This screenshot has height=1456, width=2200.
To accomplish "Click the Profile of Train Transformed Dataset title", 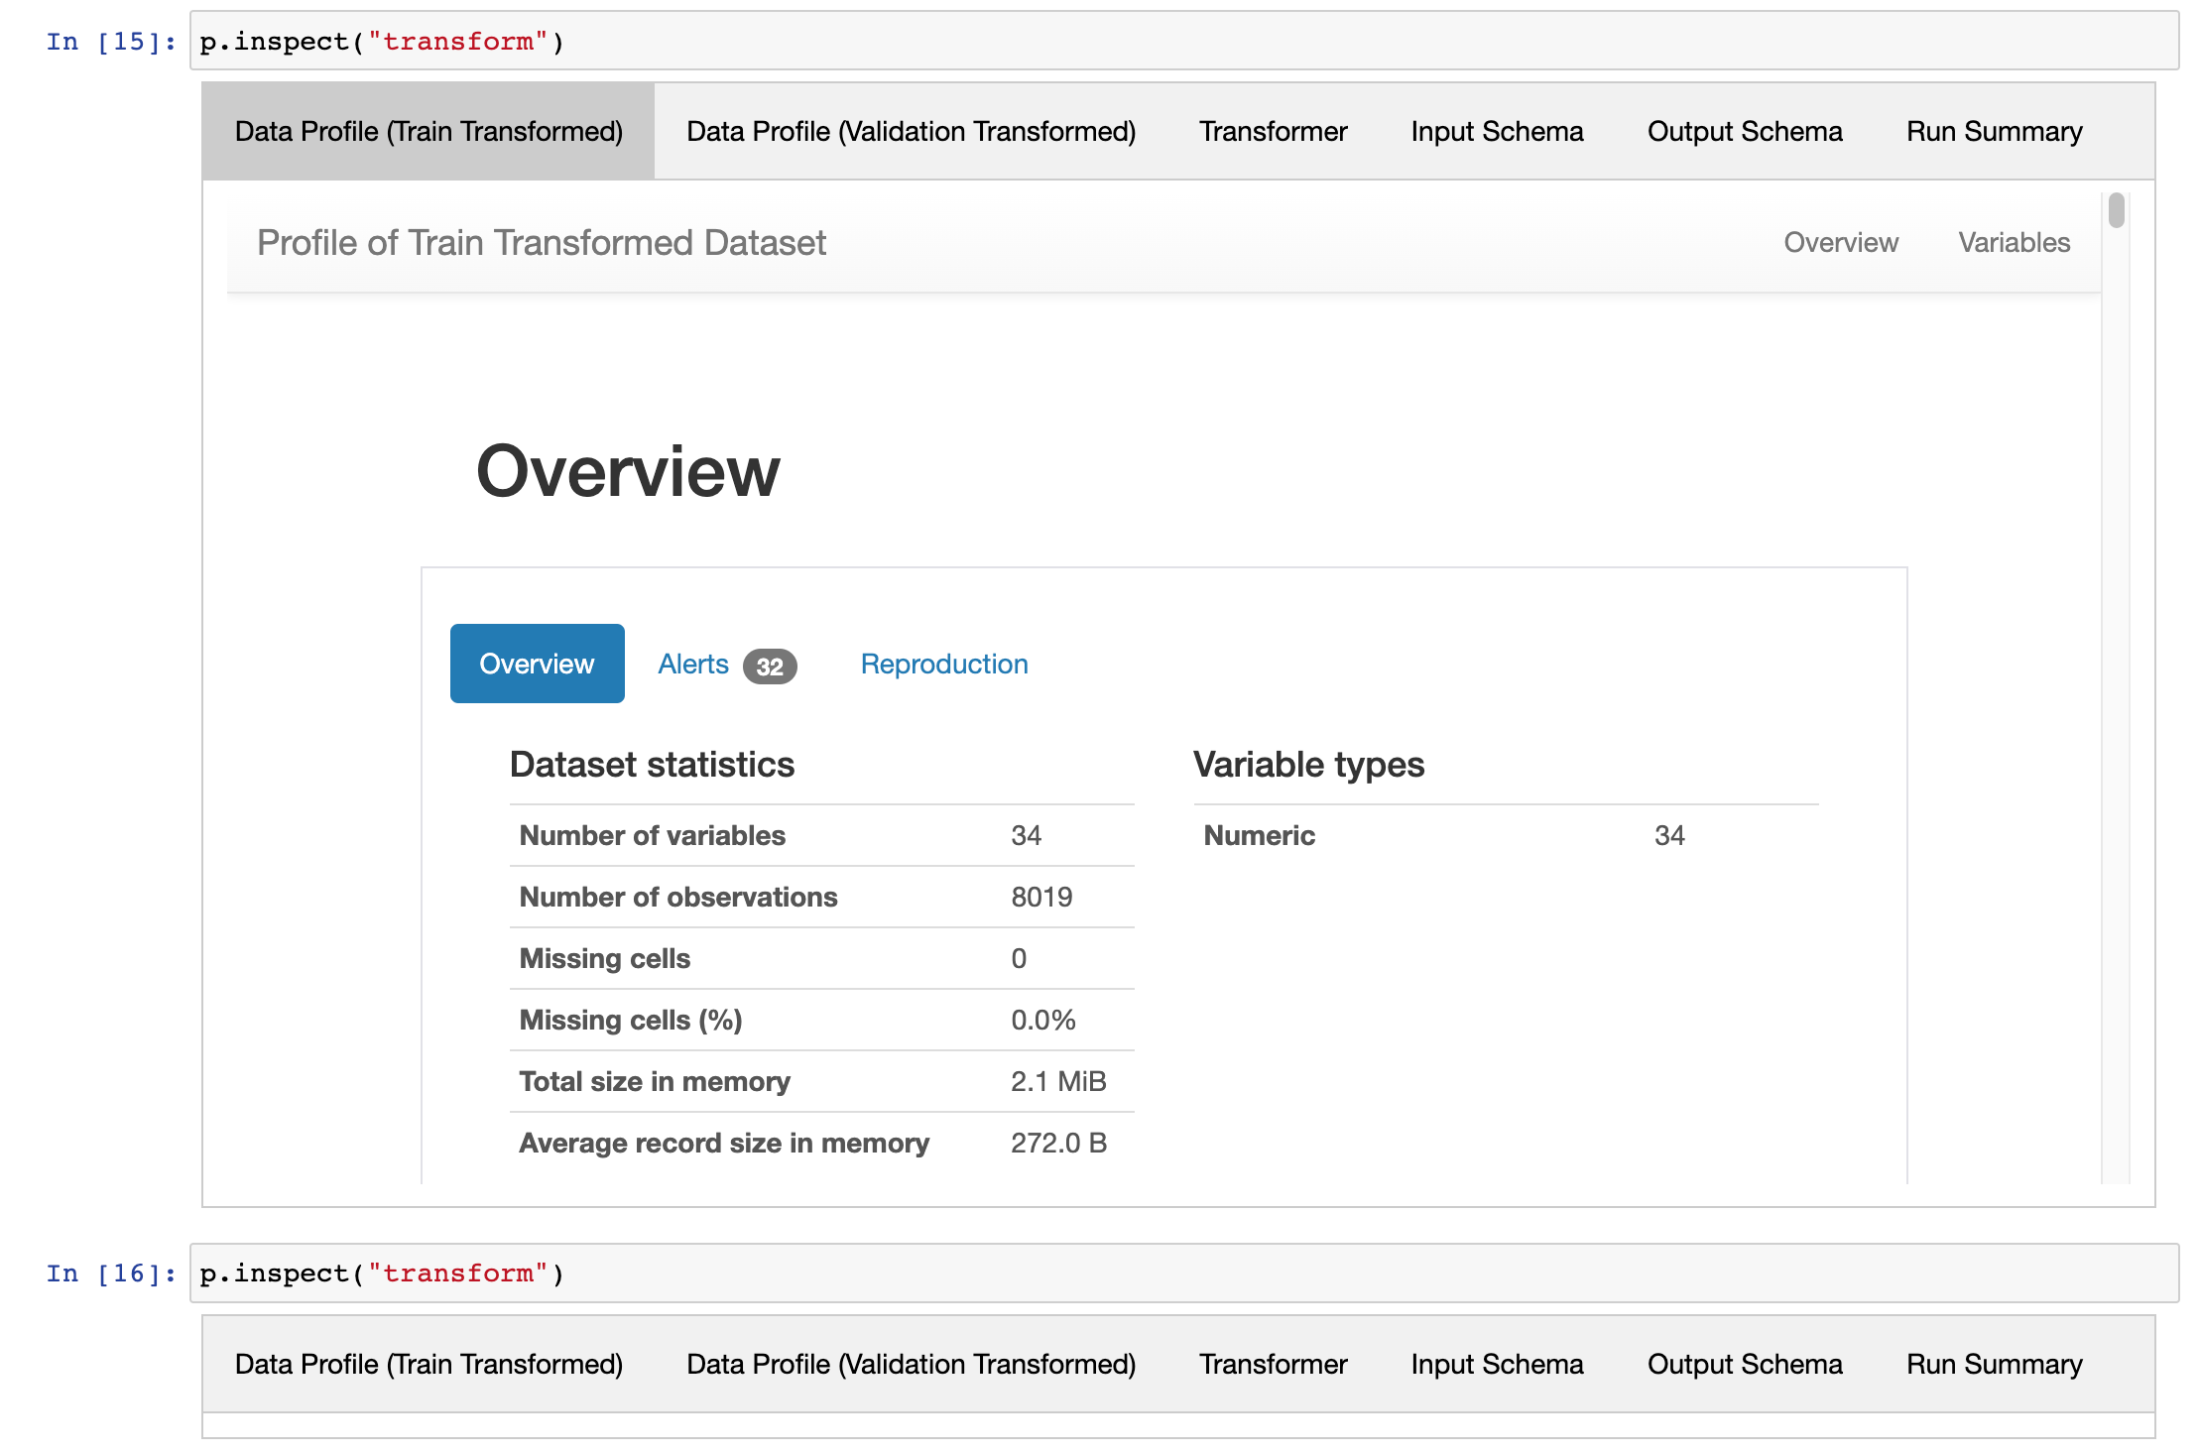I will click(x=542, y=242).
